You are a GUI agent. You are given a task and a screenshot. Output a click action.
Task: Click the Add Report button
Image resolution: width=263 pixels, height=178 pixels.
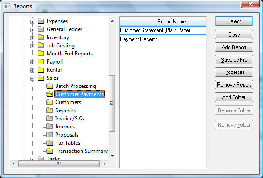(x=234, y=47)
